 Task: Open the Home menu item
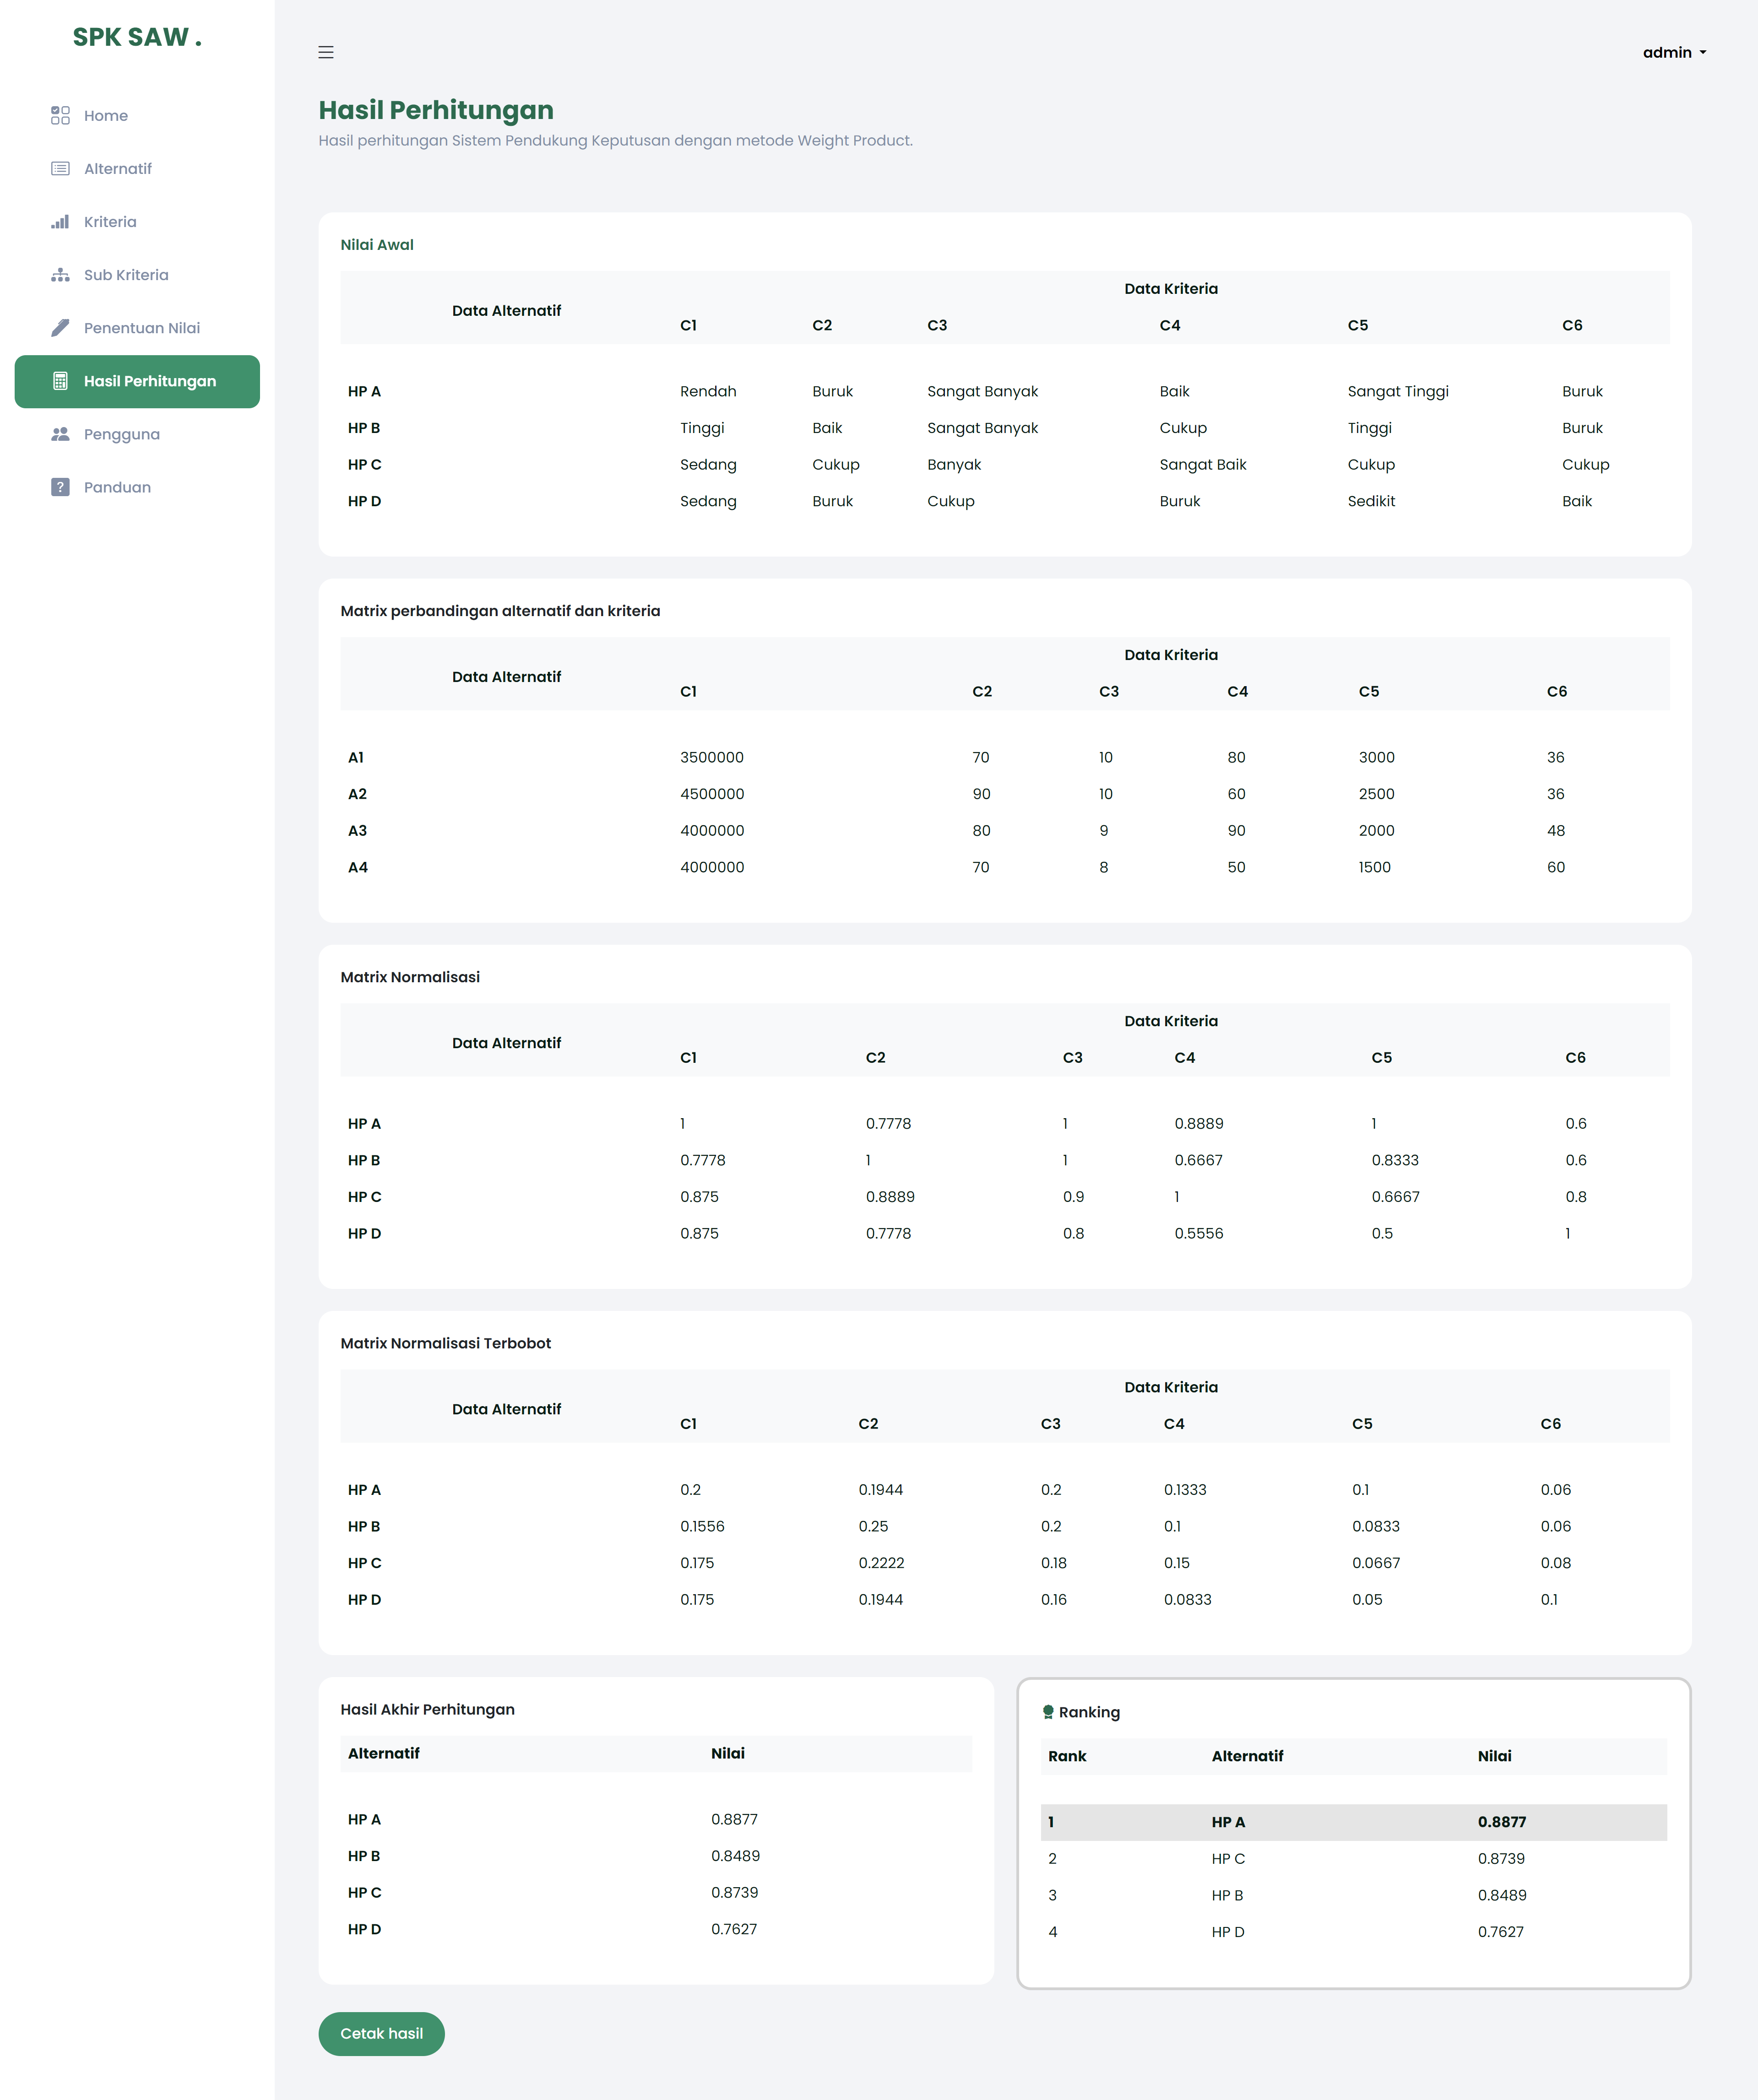click(x=137, y=116)
